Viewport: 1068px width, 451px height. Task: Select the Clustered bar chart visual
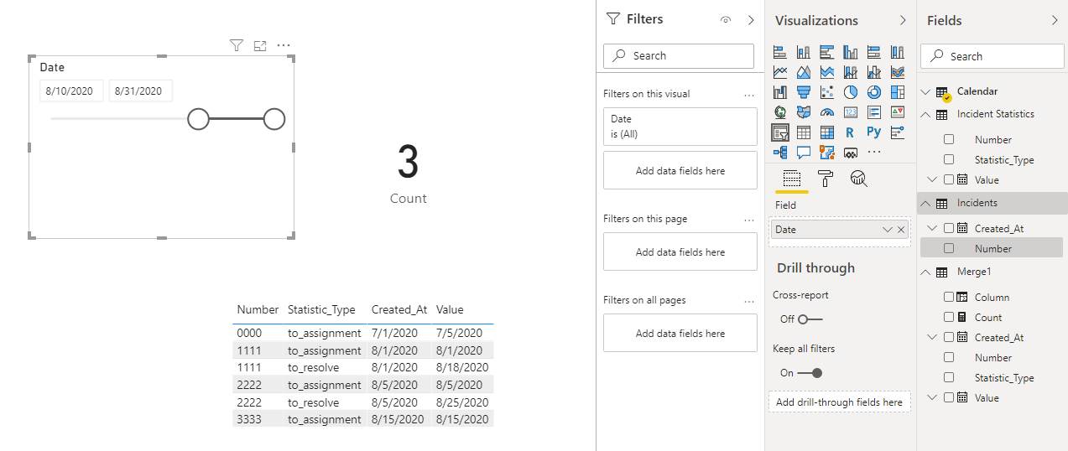tap(827, 51)
